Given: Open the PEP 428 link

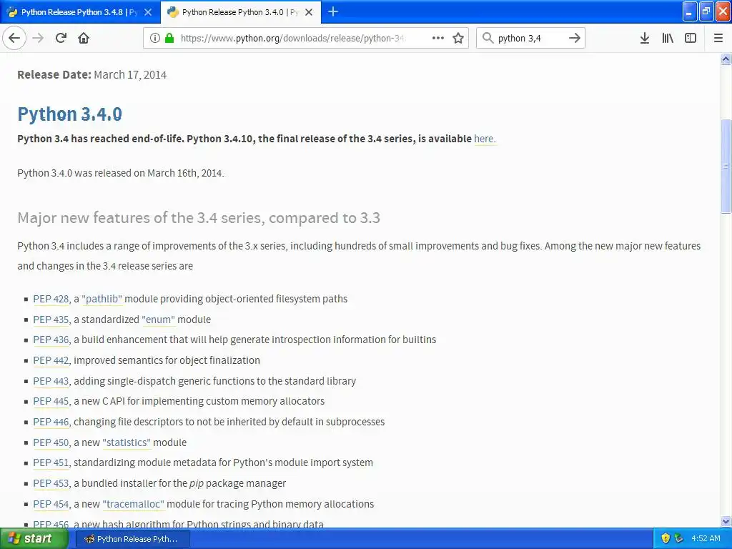Looking at the screenshot, I should coord(51,299).
